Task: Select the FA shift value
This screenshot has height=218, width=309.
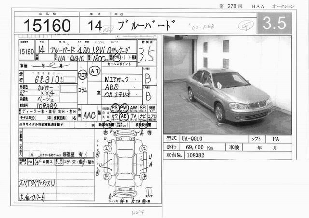Action: 276,139
